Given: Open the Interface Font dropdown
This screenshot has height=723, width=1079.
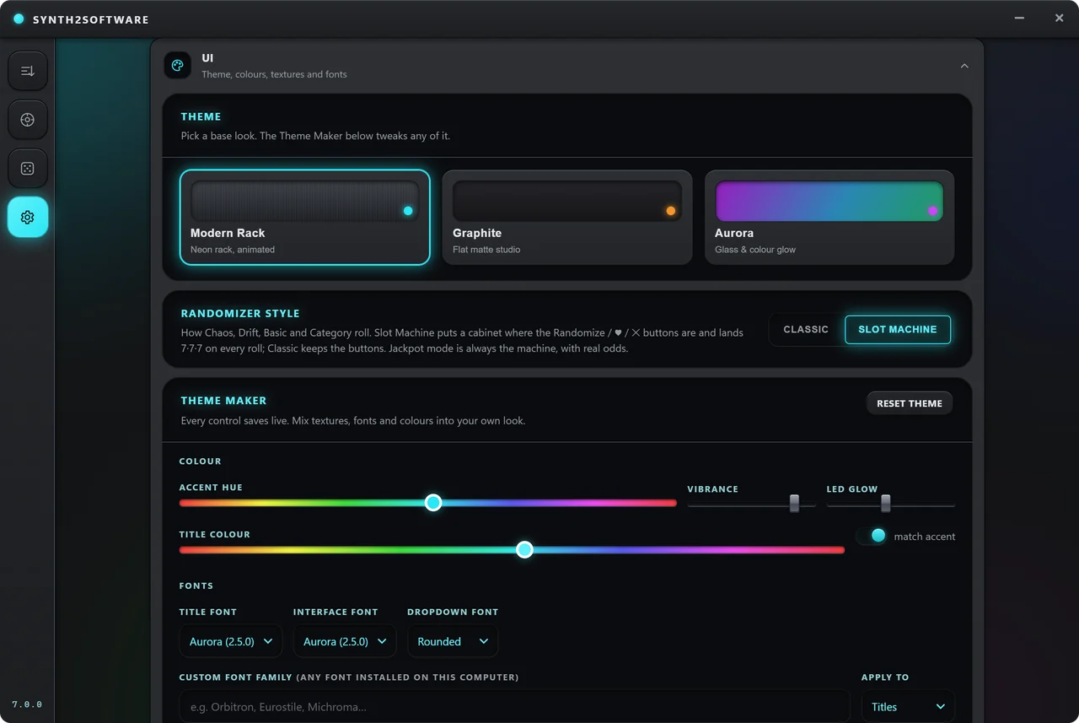Looking at the screenshot, I should pos(345,641).
